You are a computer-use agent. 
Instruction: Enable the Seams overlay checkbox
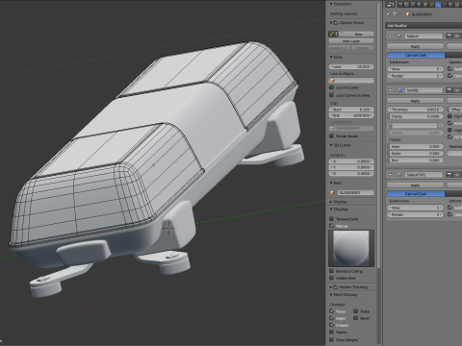tap(332, 332)
